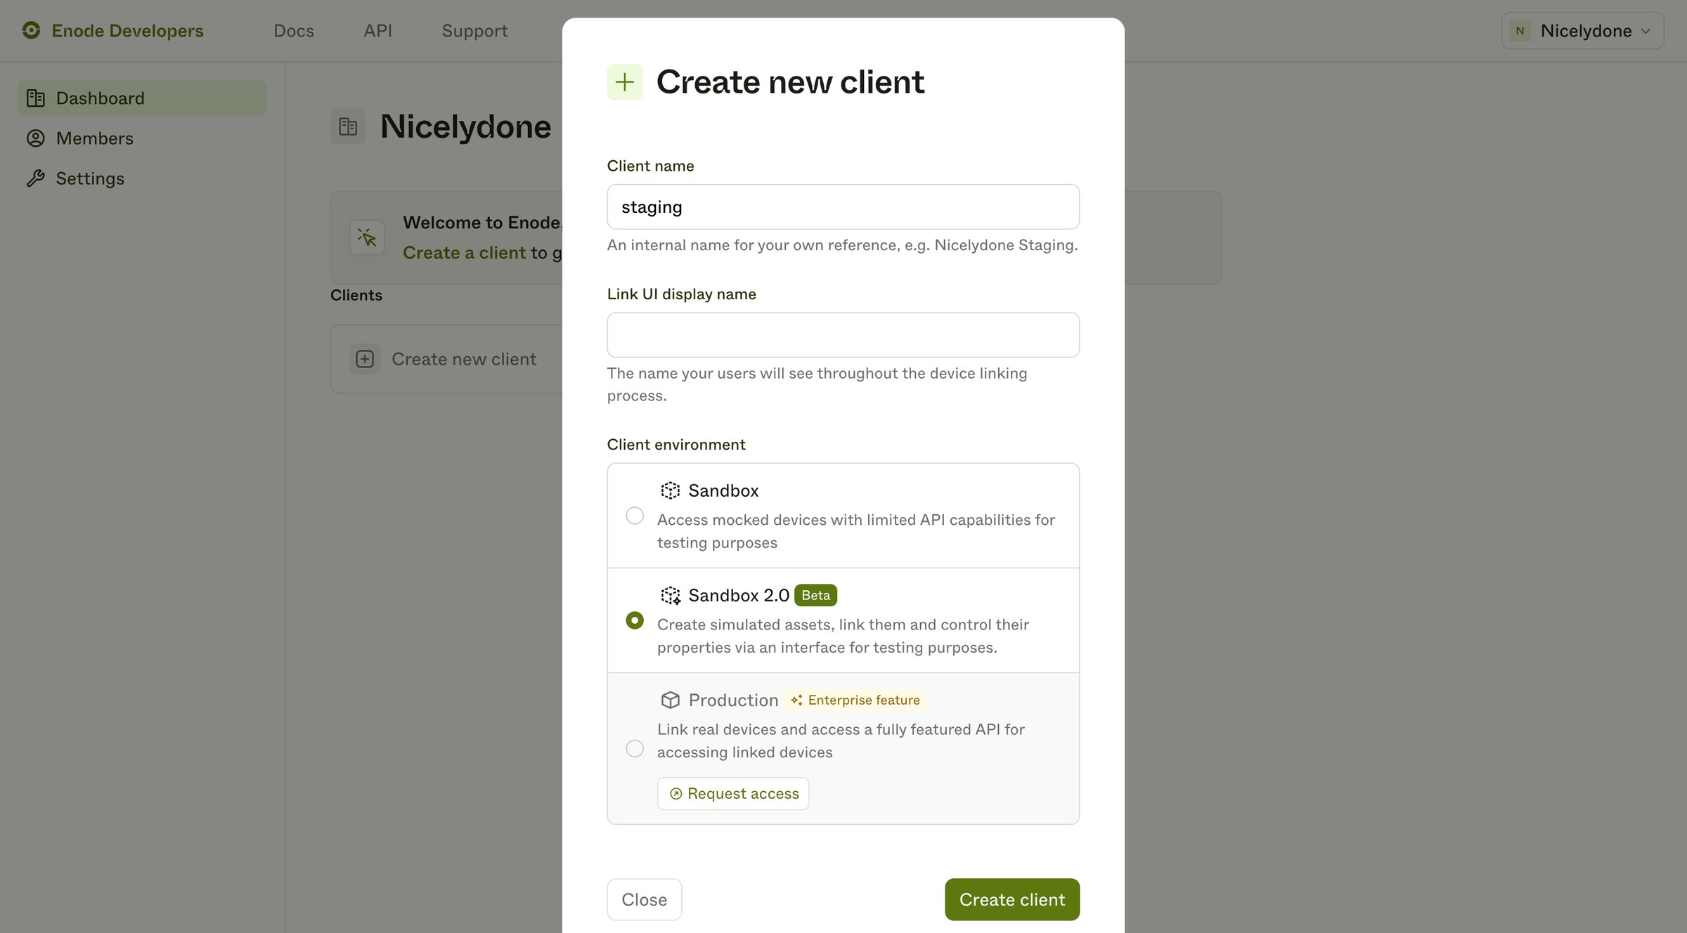Open the API menu item
The width and height of the screenshot is (1687, 933).
click(378, 30)
